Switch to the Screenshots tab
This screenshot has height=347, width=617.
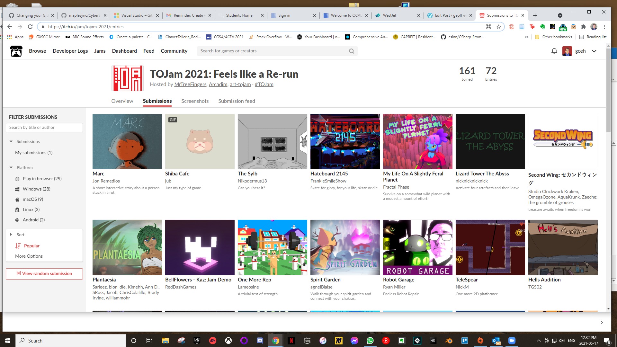[x=195, y=101]
